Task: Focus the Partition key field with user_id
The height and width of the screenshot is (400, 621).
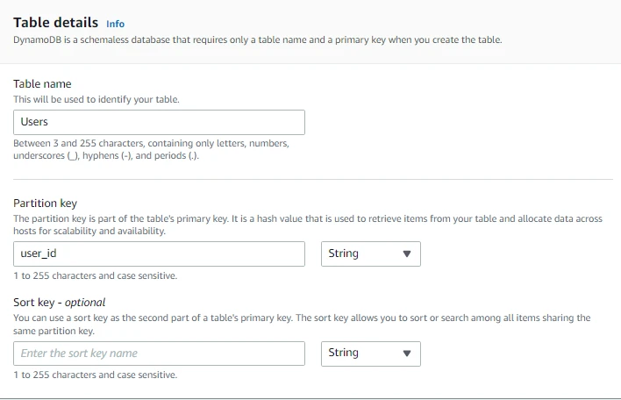Action: (x=159, y=254)
